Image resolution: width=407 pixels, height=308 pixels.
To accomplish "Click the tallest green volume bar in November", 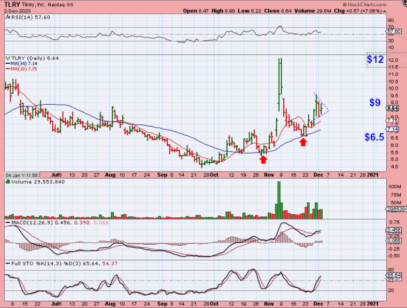I will coord(280,199).
